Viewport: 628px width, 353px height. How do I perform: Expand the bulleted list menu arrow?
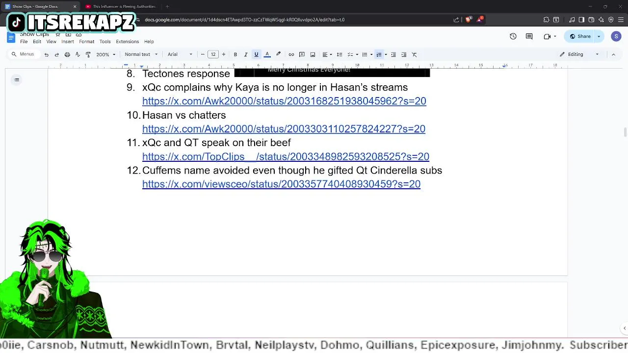[371, 54]
